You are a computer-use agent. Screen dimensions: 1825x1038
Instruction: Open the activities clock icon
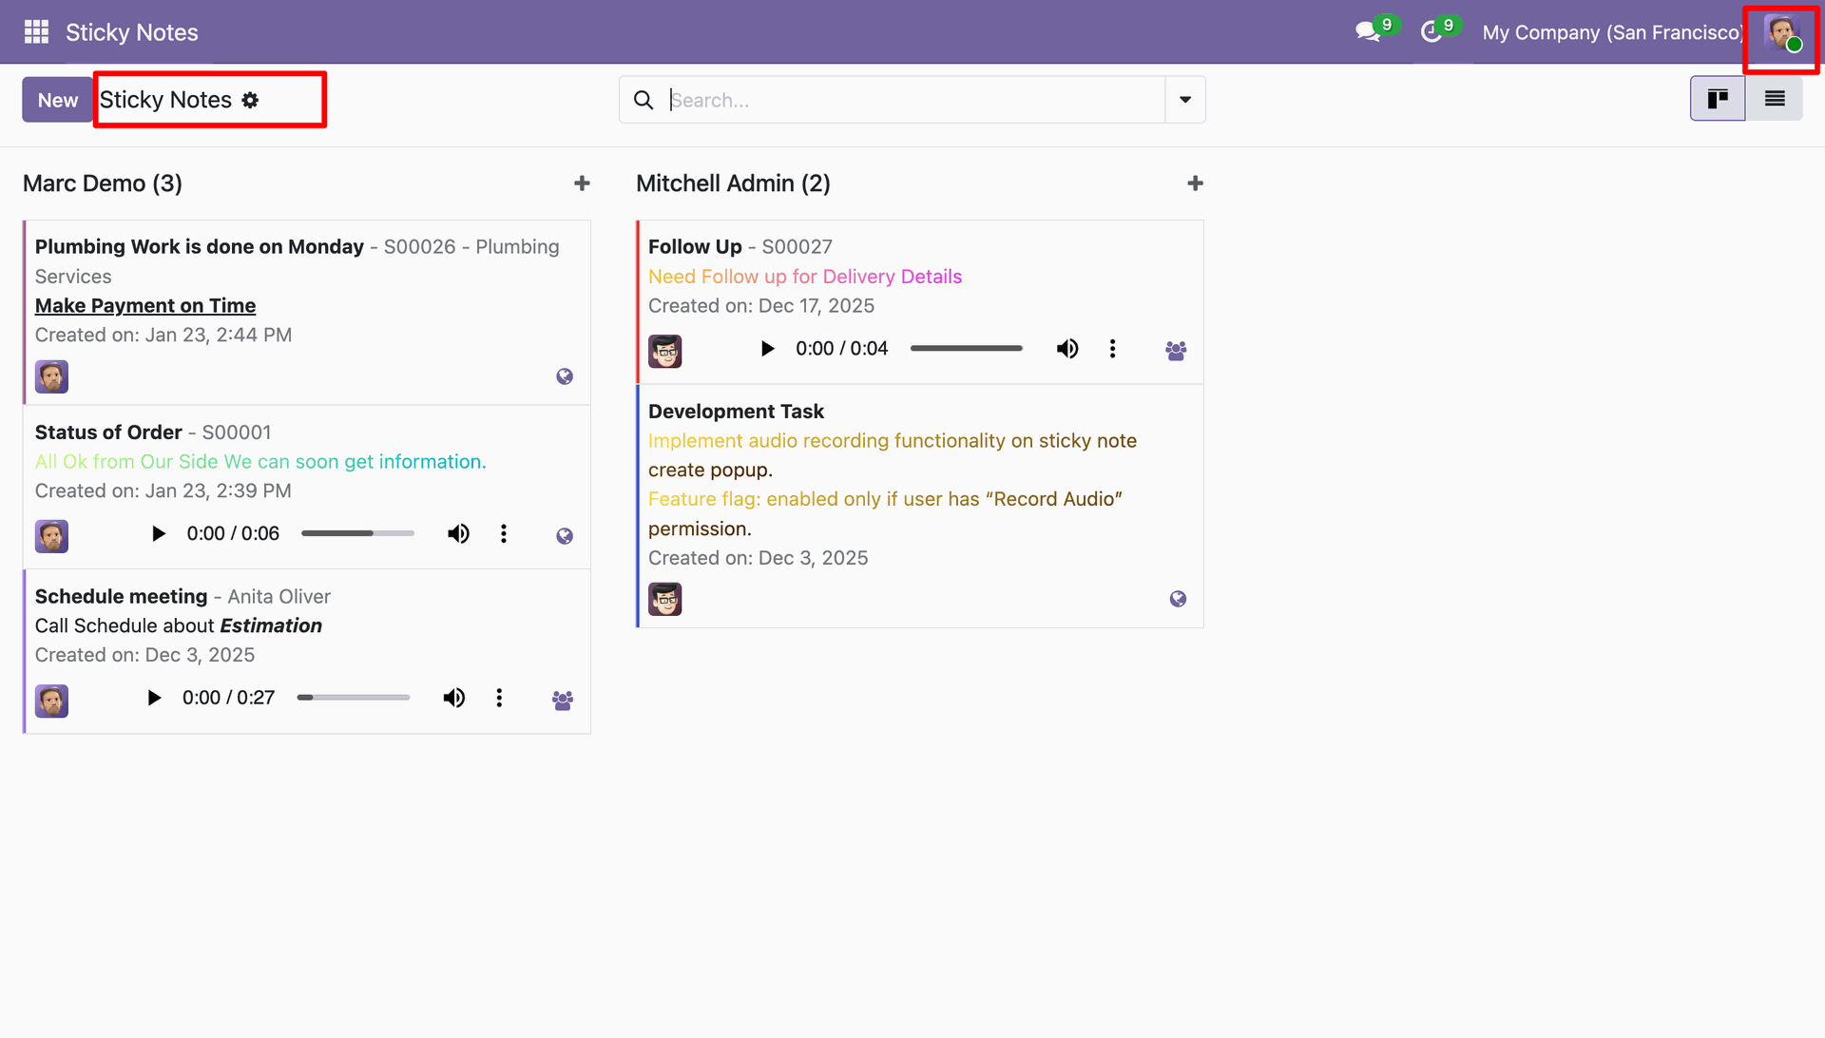pyautogui.click(x=1431, y=32)
